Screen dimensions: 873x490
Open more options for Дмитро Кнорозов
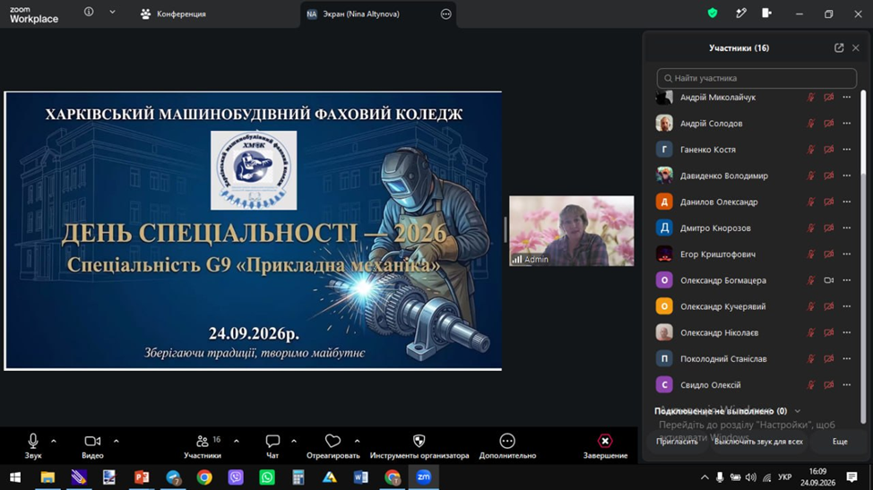pyautogui.click(x=847, y=228)
